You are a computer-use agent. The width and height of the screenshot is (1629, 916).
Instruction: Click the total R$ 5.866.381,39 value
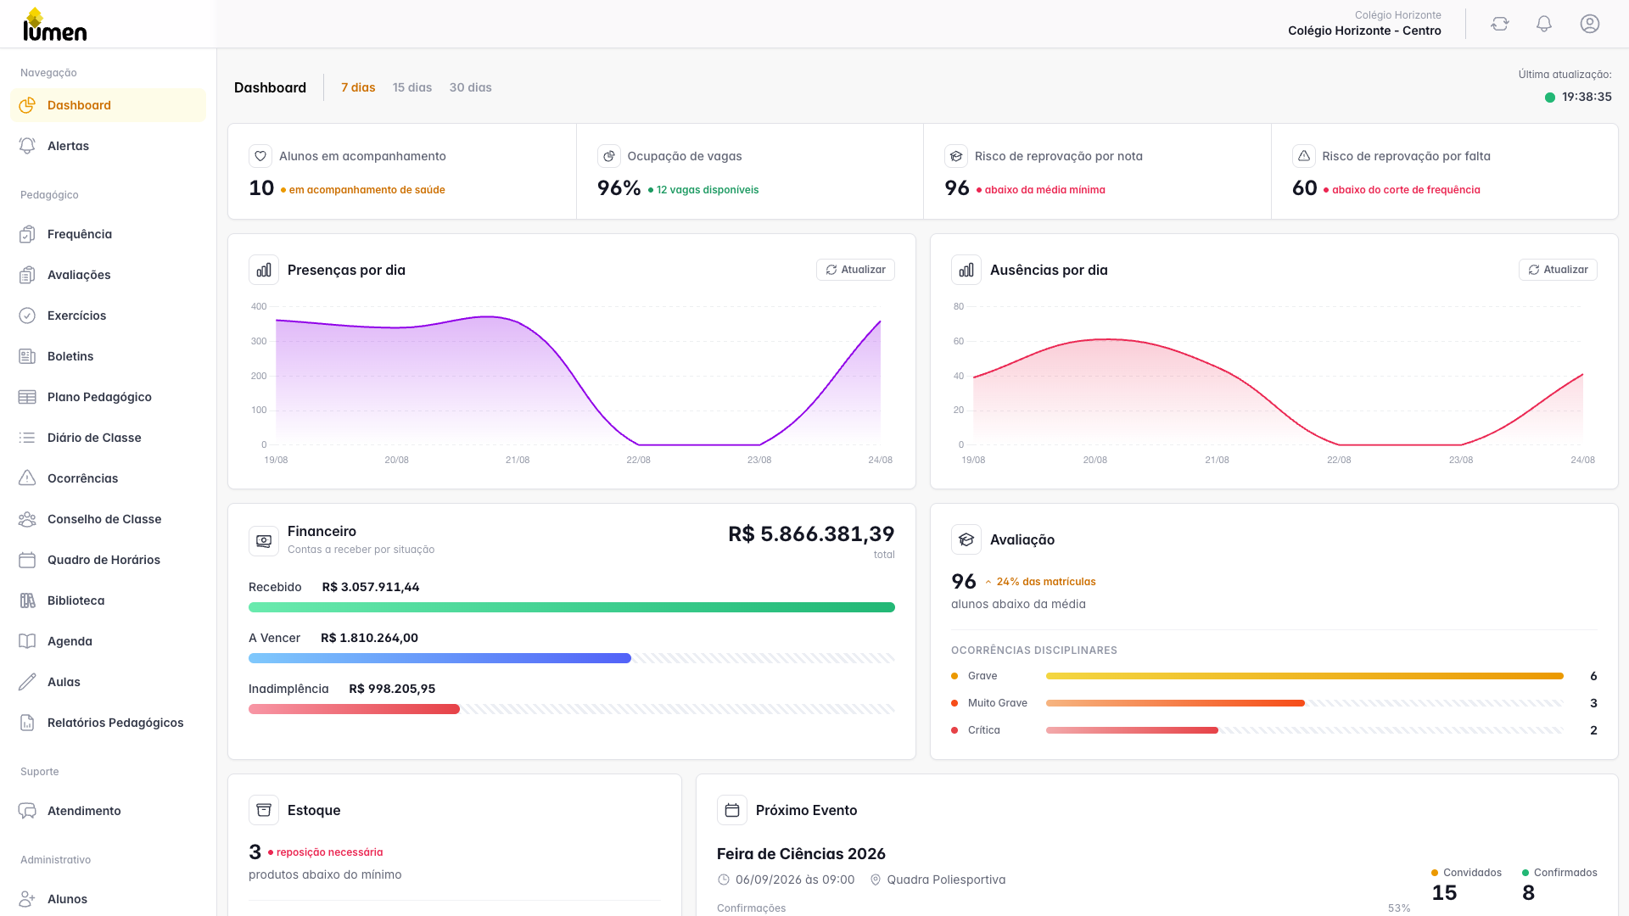pos(811,534)
